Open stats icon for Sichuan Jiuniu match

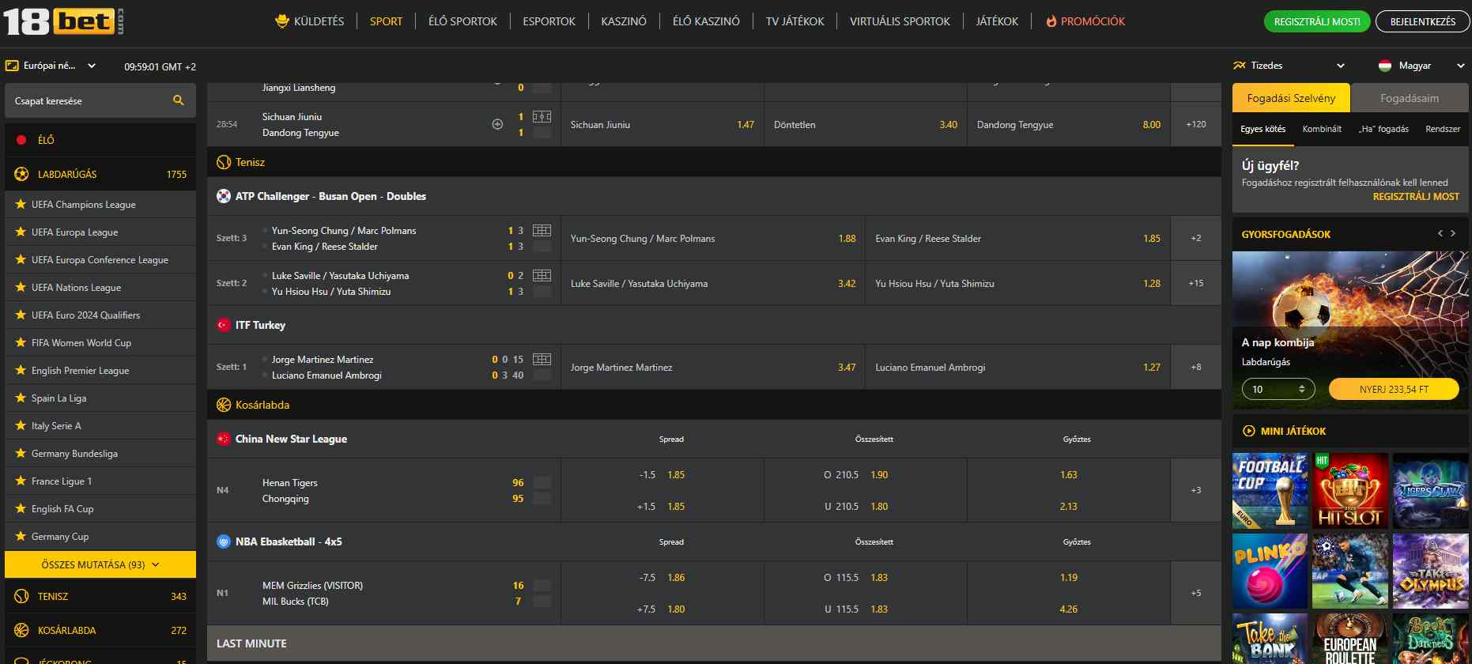542,117
